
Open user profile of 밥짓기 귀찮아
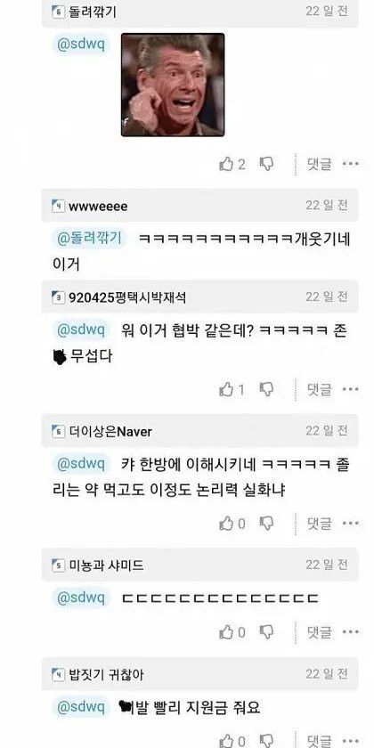(106, 675)
